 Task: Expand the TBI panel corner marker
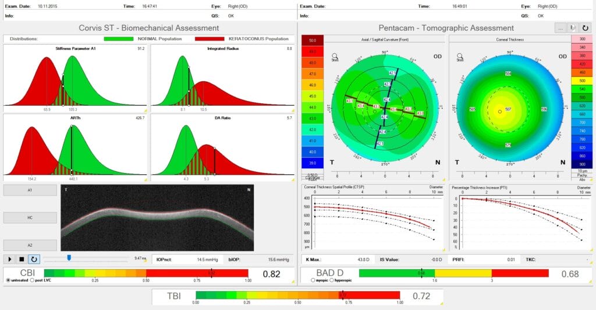click(x=441, y=304)
